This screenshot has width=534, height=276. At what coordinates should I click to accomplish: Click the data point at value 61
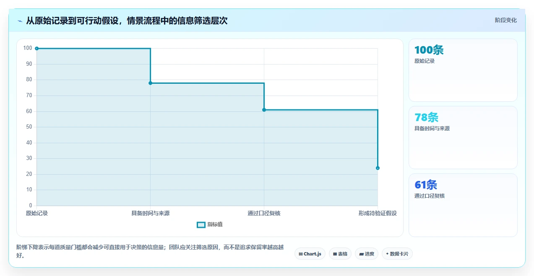pos(264,110)
